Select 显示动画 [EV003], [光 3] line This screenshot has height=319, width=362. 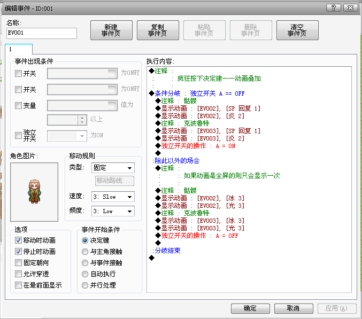[199, 228]
